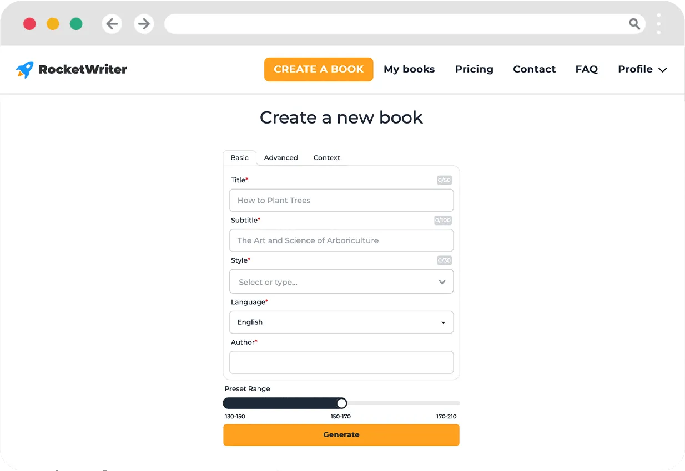Switch to the Advanced tab

coord(281,158)
